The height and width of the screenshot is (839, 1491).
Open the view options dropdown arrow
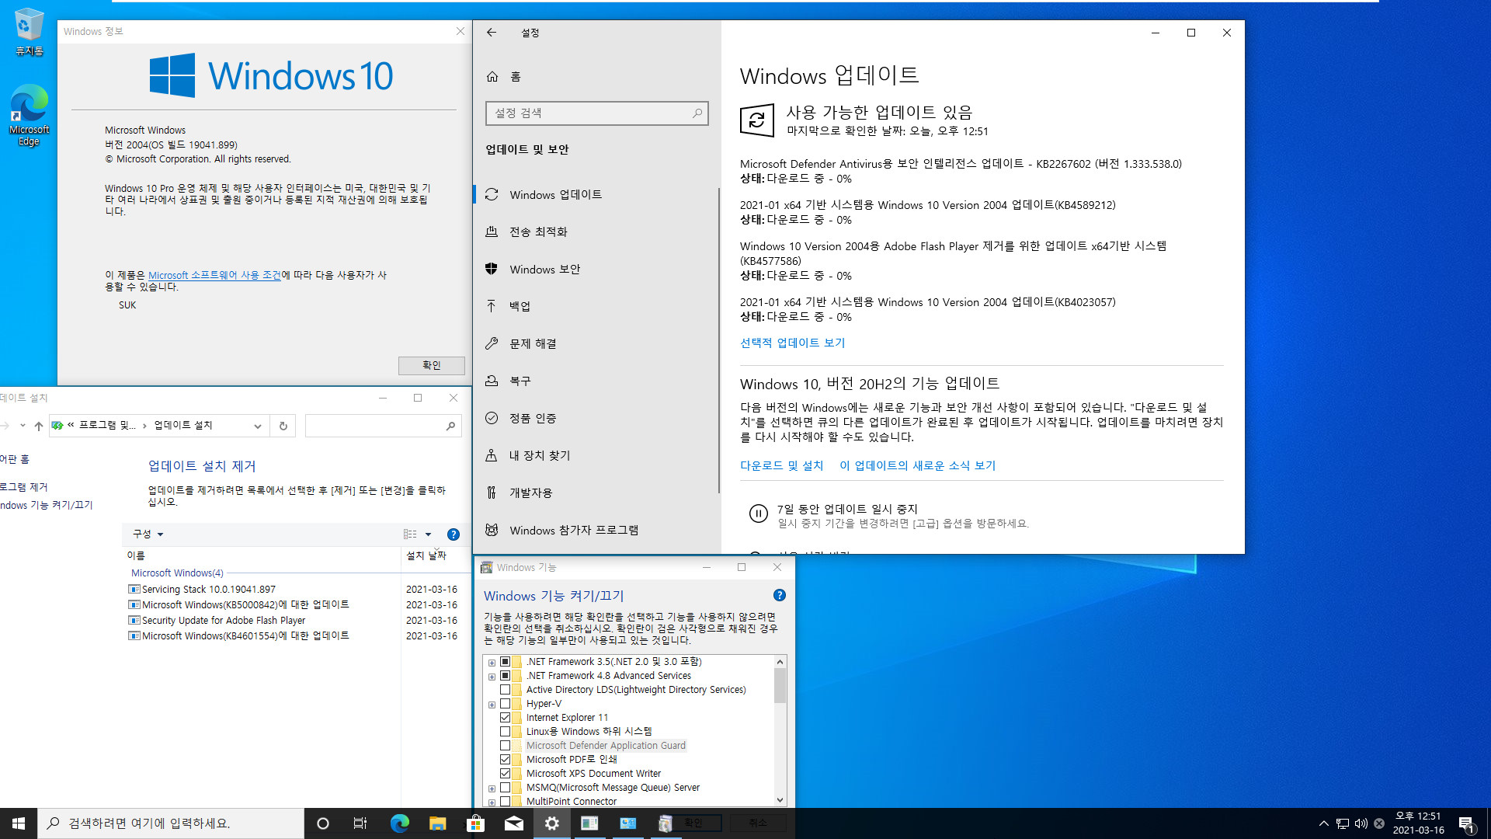pyautogui.click(x=428, y=534)
